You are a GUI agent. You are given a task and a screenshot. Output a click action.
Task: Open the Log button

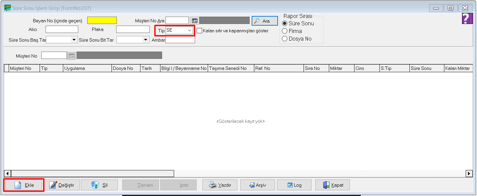pos(294,185)
